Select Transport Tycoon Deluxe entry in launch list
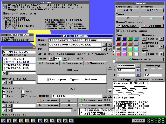 point(72,80)
